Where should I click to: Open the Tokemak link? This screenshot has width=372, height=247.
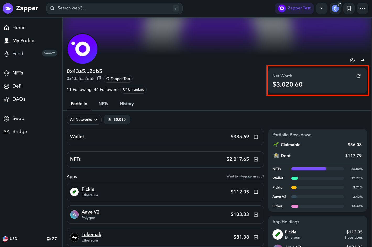[91, 234]
